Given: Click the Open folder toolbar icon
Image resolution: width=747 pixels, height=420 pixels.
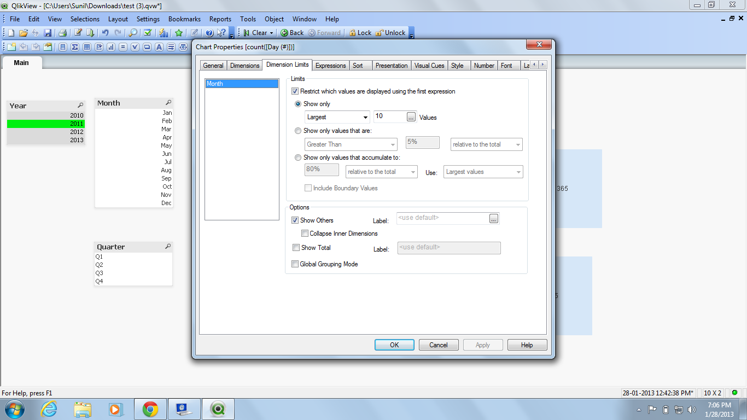Looking at the screenshot, I should tap(23, 33).
